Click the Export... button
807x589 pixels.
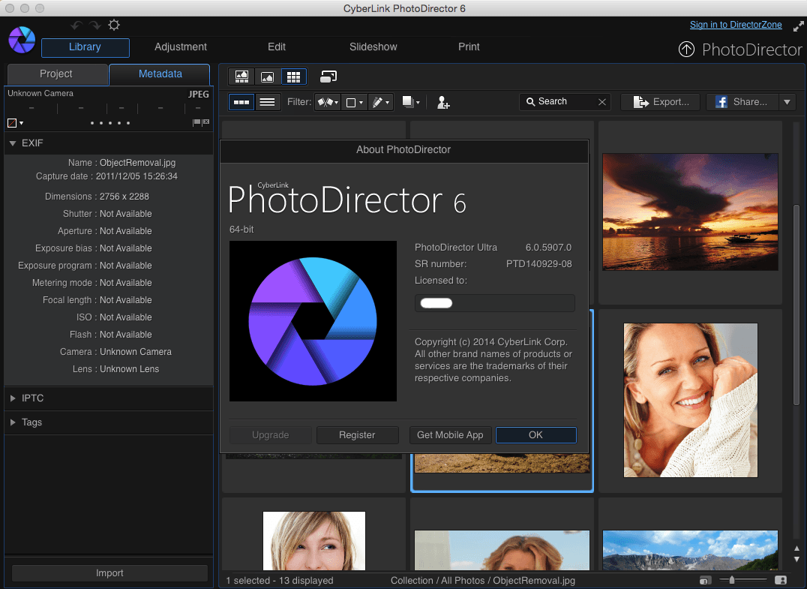tap(660, 102)
